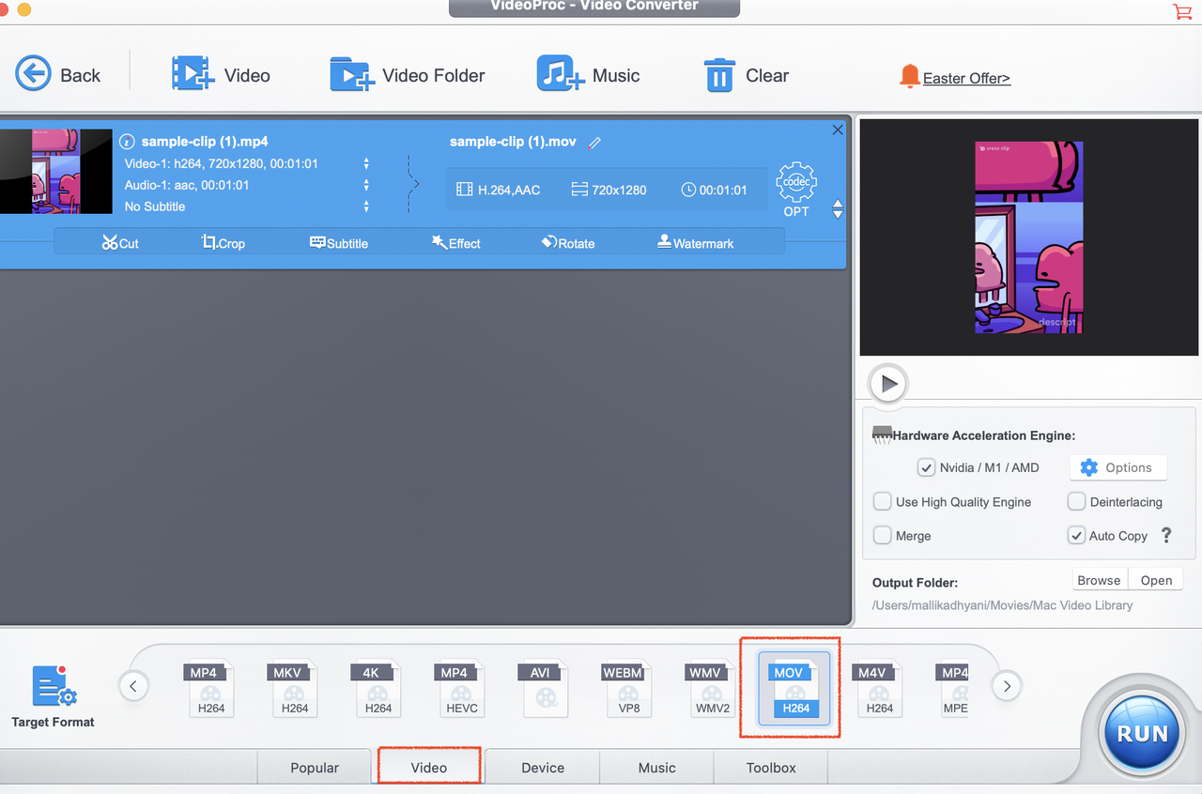Enable Use High Quality Engine
Screen dimensions: 1202x794
[882, 501]
